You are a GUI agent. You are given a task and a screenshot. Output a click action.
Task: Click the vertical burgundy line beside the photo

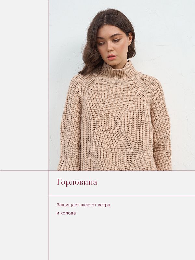(x=49, y=97)
